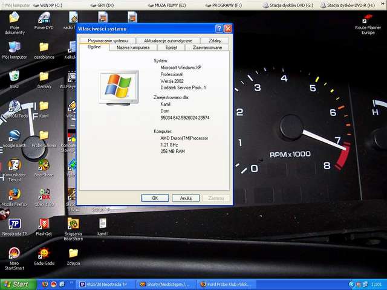The height and width of the screenshot is (290, 387).
Task: Switch to Neostrada TP taskbar window
Action: tap(106, 285)
